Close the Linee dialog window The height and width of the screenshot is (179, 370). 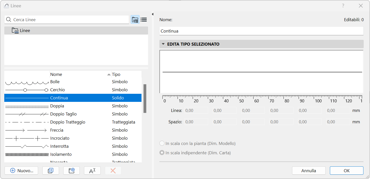point(361,6)
